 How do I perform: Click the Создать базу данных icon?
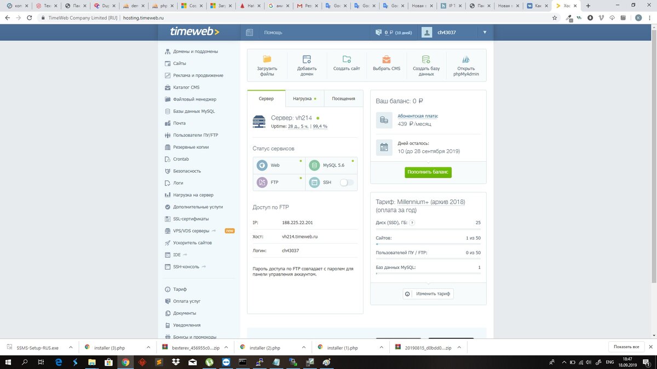coord(426,59)
